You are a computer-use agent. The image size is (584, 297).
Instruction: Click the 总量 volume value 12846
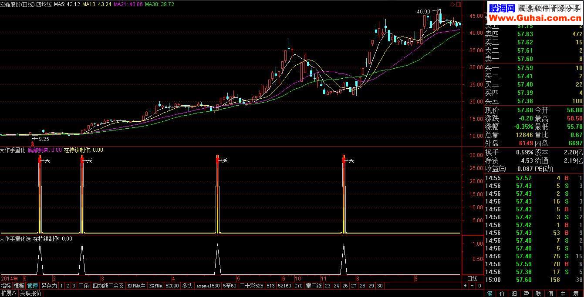[524, 135]
